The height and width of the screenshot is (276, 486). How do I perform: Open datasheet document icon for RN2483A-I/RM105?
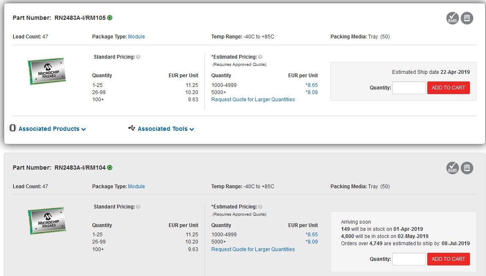tap(467, 18)
